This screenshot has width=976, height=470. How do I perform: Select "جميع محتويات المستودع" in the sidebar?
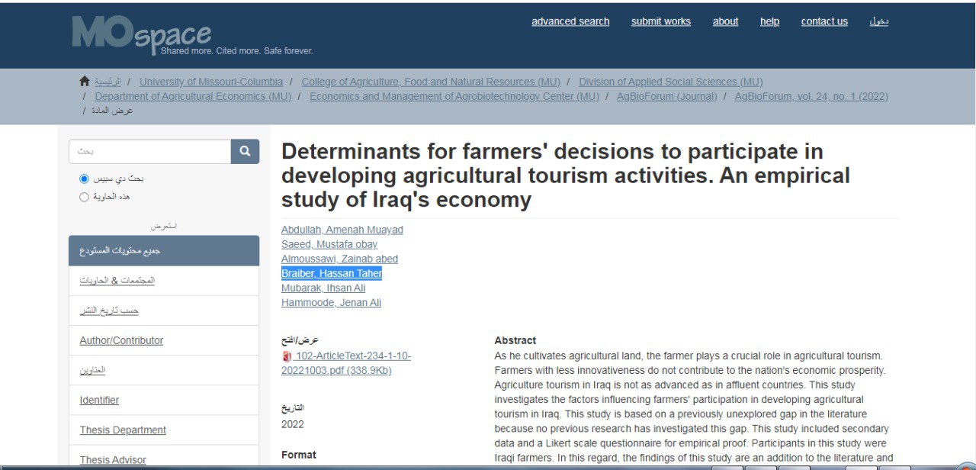pos(120,250)
